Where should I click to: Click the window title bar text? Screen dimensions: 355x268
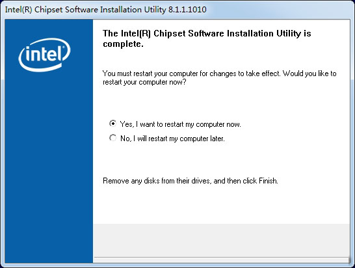click(x=106, y=10)
